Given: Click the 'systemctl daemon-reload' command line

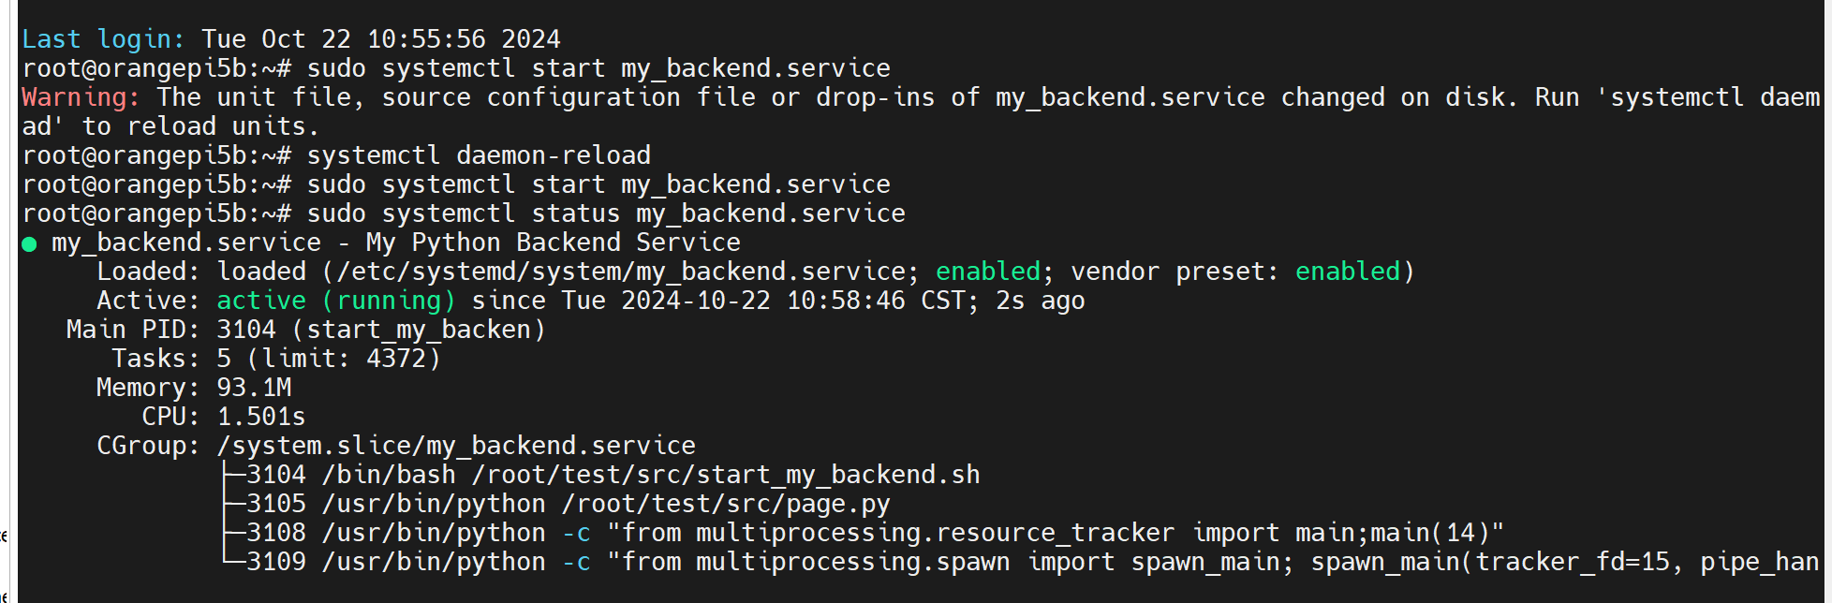Looking at the screenshot, I should pyautogui.click(x=479, y=155).
